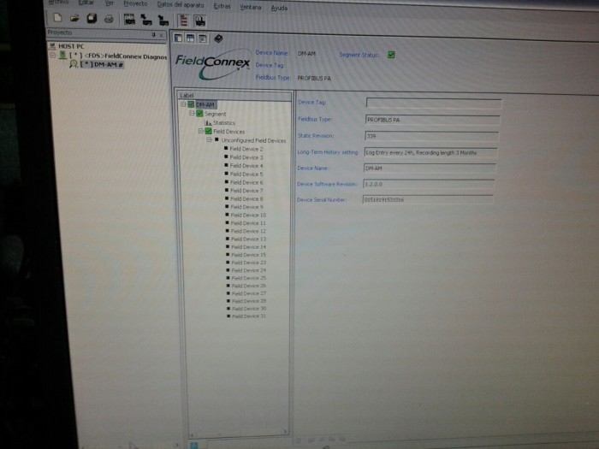Click the connect-device toolbar icon
The width and height of the screenshot is (599, 449).
(200, 21)
